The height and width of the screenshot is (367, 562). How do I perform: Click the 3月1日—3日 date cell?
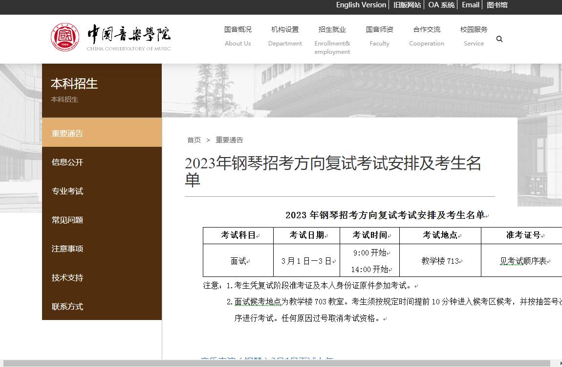pos(307,261)
